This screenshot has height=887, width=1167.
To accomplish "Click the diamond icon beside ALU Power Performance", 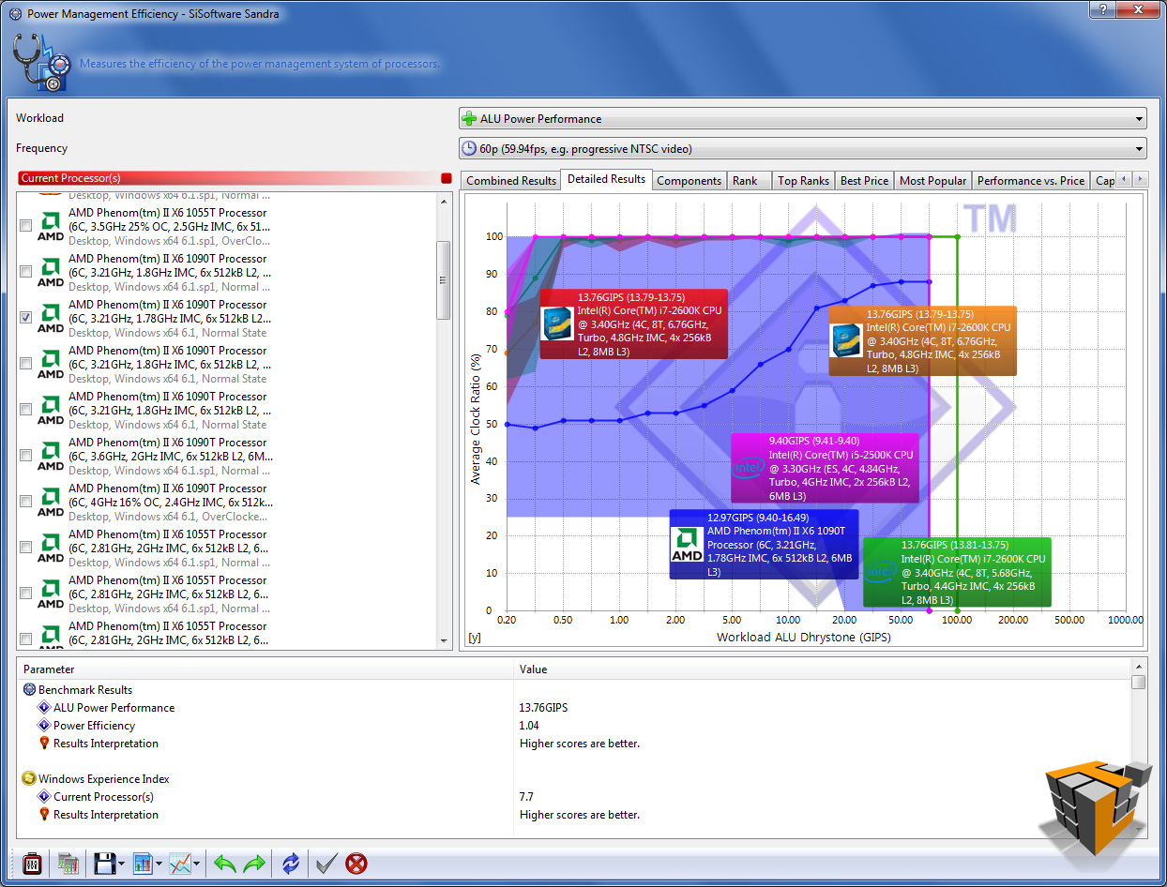I will pyautogui.click(x=43, y=708).
